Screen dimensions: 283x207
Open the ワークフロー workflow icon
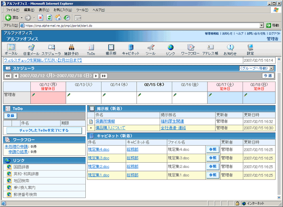(190, 50)
